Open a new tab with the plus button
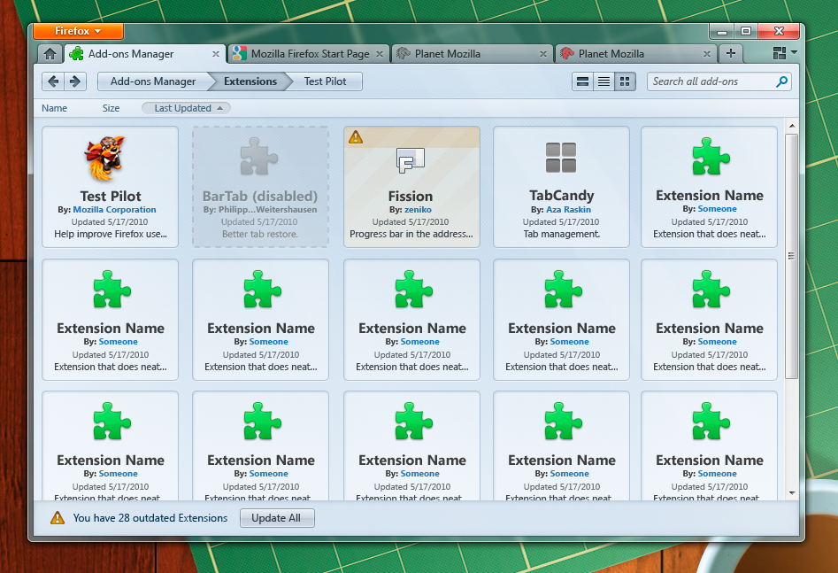This screenshot has height=573, width=838. [731, 53]
